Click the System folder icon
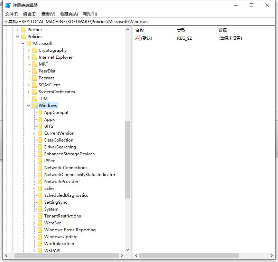The height and width of the screenshot is (262, 278). coord(40,209)
